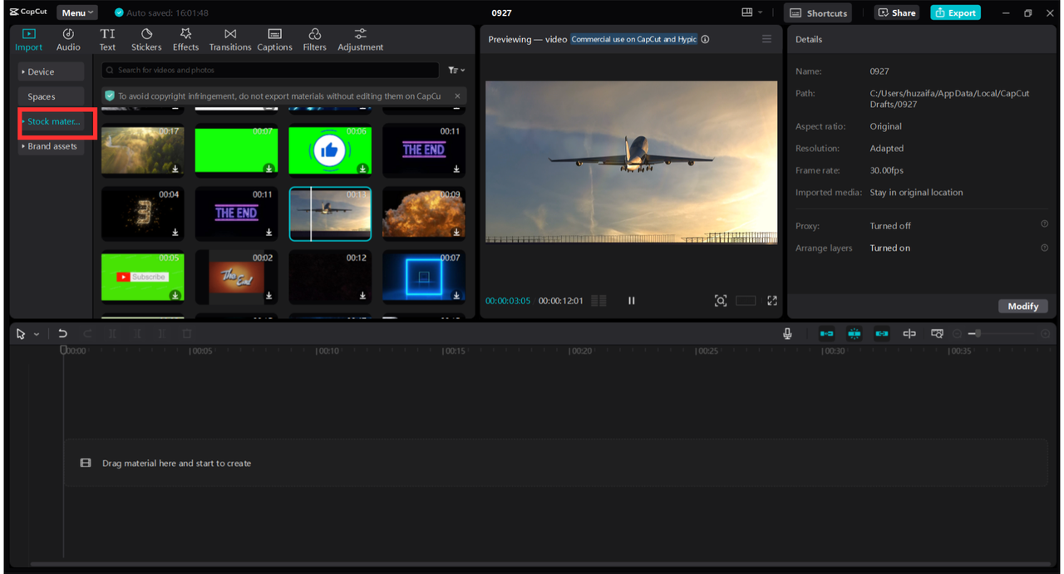Select the 00:17 aerial road clip thumbnail
The width and height of the screenshot is (1064, 574).
tap(143, 150)
